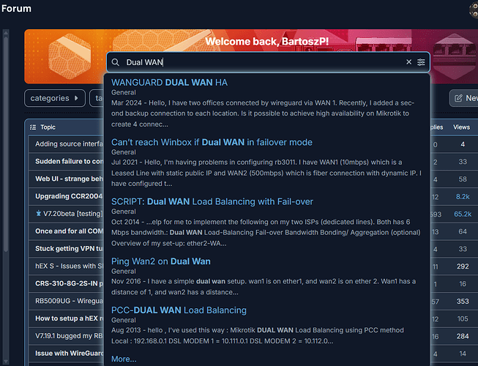Screen dimensions: 478x366
Task: Click the 58 views value
Action: (x=463, y=179)
